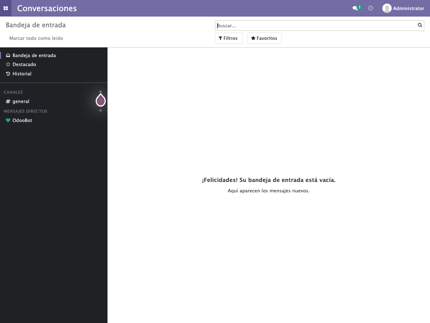Click the Aquí aparecen los mensajes nuevos text
Screen dimensions: 430x323
tap(269, 191)
